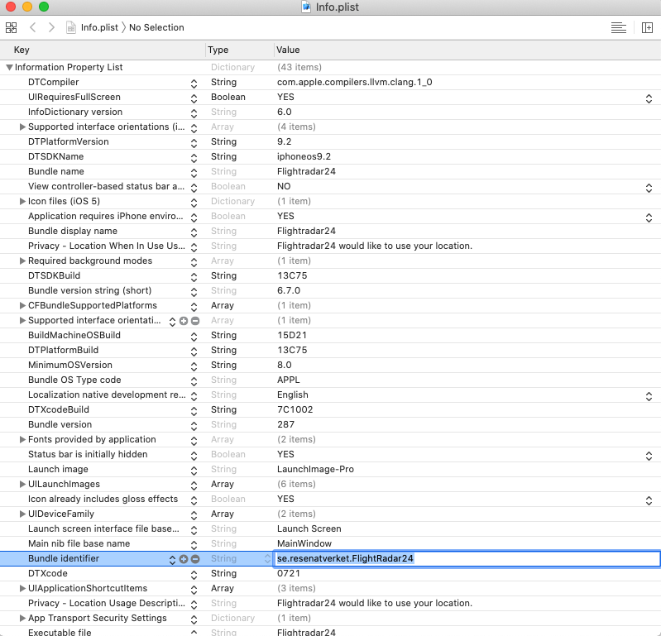Open the related items grid menu

coord(11,28)
